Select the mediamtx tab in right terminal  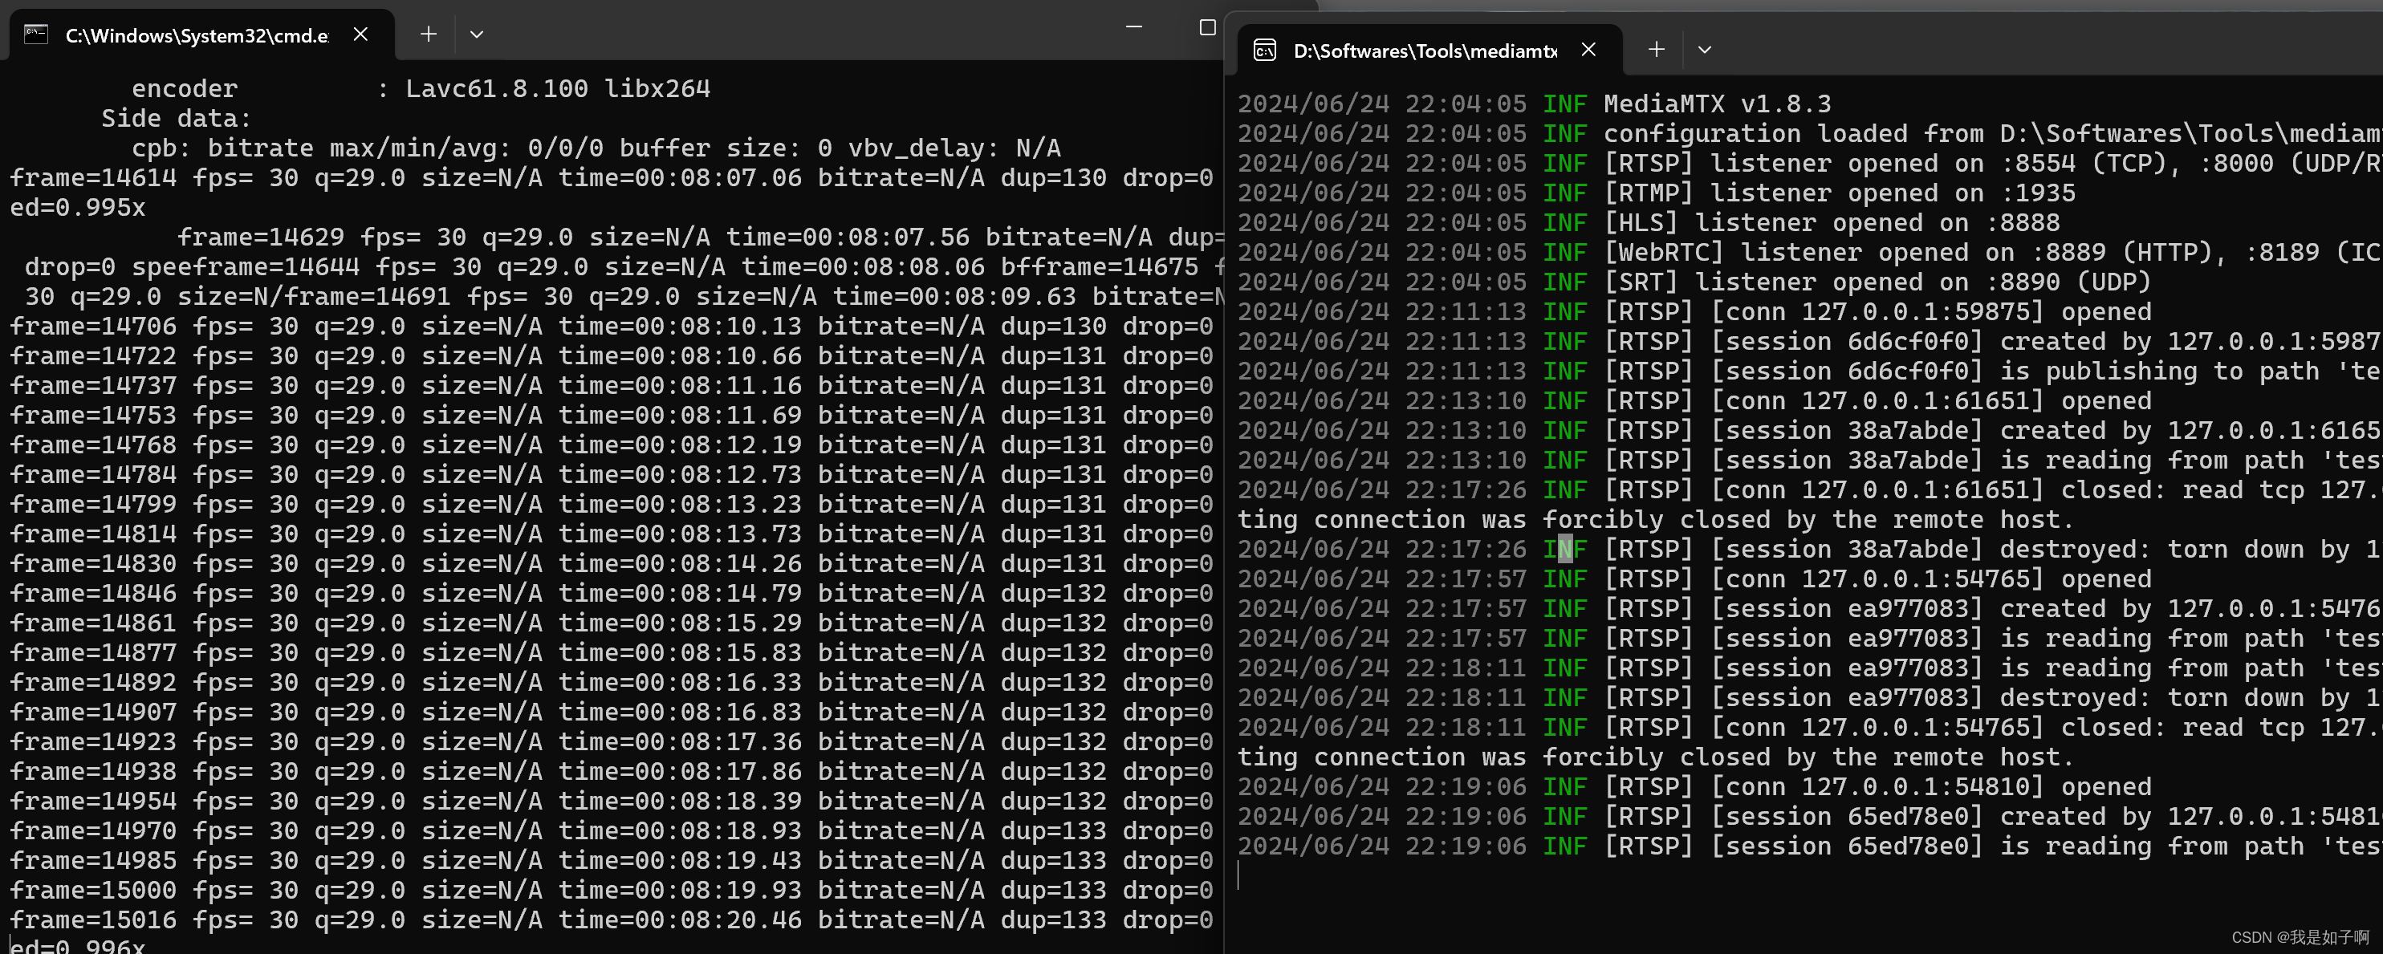pyautogui.click(x=1429, y=50)
